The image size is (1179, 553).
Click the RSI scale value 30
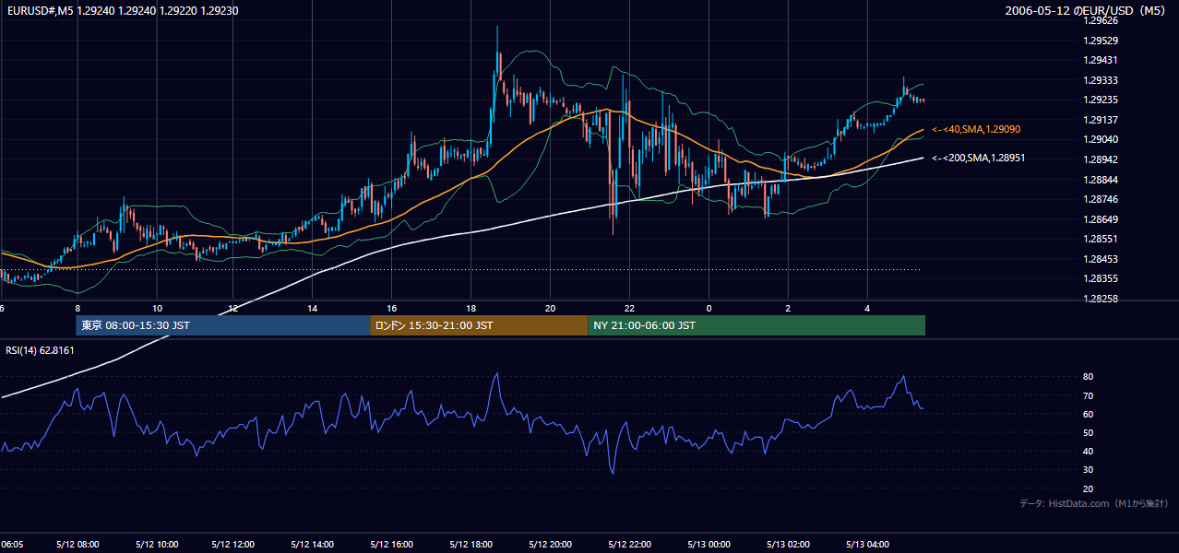click(x=1088, y=470)
